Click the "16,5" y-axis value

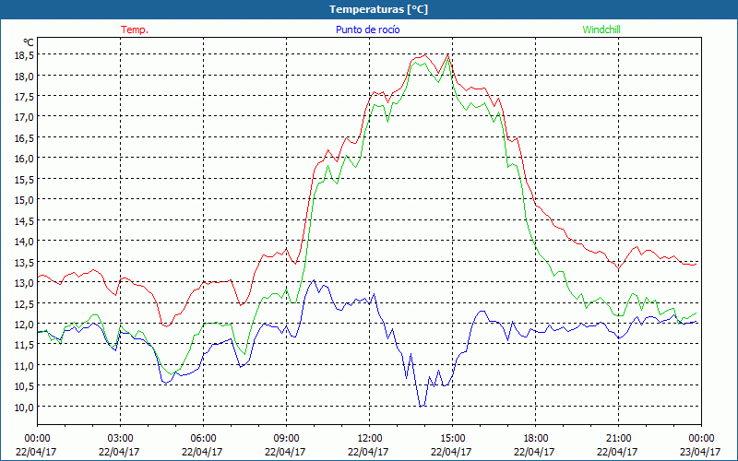(25, 137)
